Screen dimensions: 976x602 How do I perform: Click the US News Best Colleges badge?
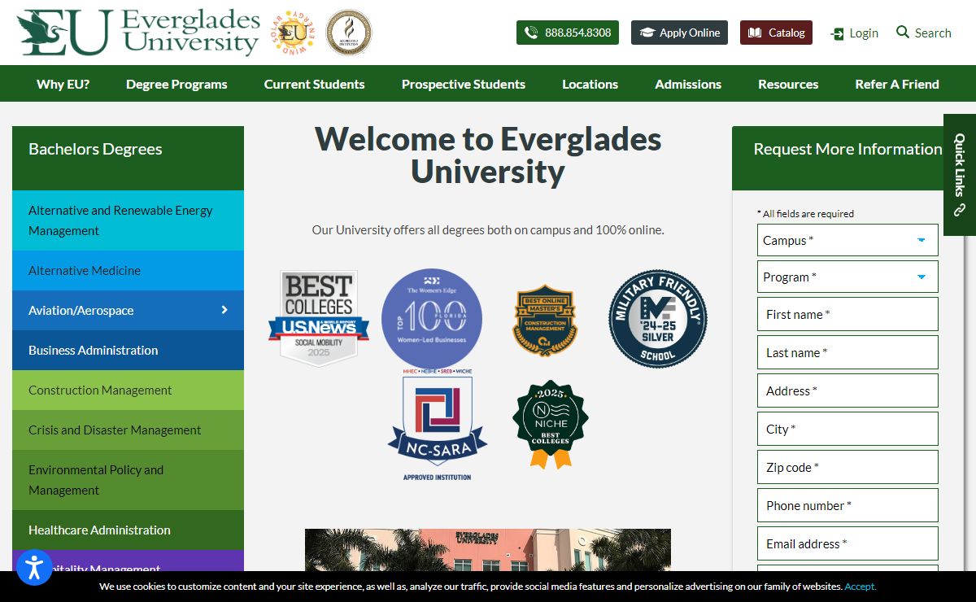click(319, 318)
